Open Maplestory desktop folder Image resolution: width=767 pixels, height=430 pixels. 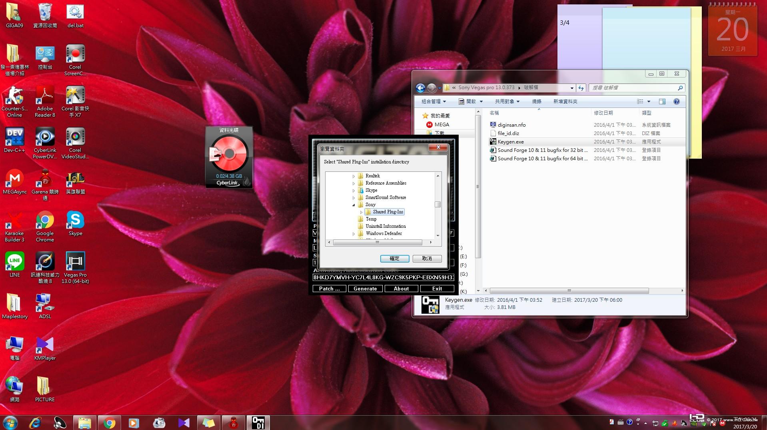[14, 307]
